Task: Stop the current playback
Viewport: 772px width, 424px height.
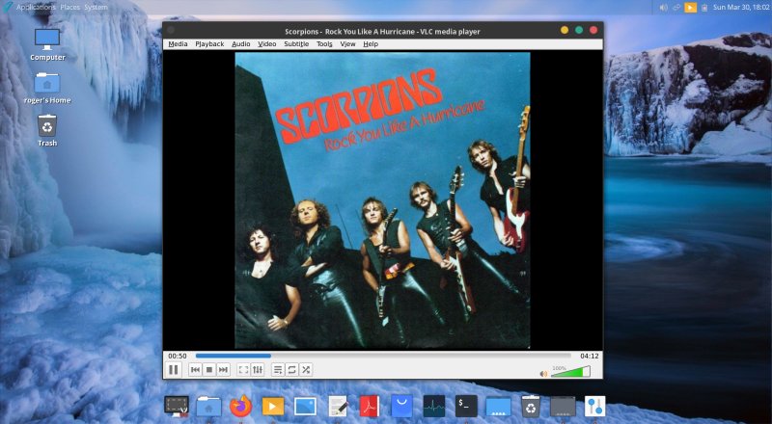Action: (209, 370)
